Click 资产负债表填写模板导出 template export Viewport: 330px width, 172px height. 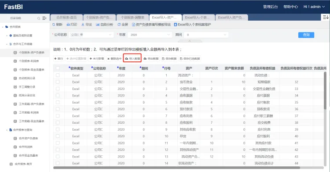(x=151, y=25)
